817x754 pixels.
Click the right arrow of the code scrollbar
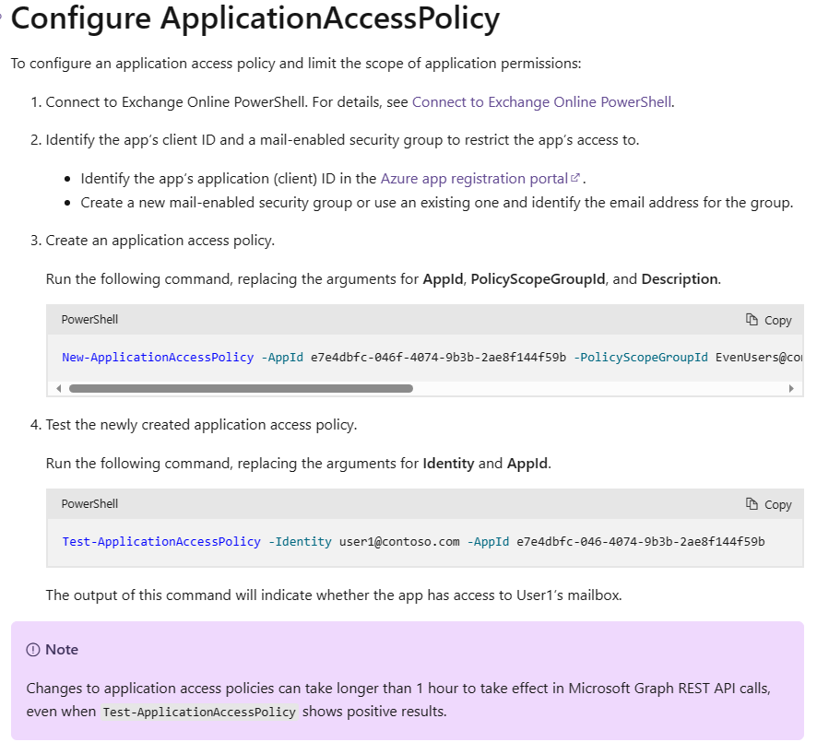point(791,388)
